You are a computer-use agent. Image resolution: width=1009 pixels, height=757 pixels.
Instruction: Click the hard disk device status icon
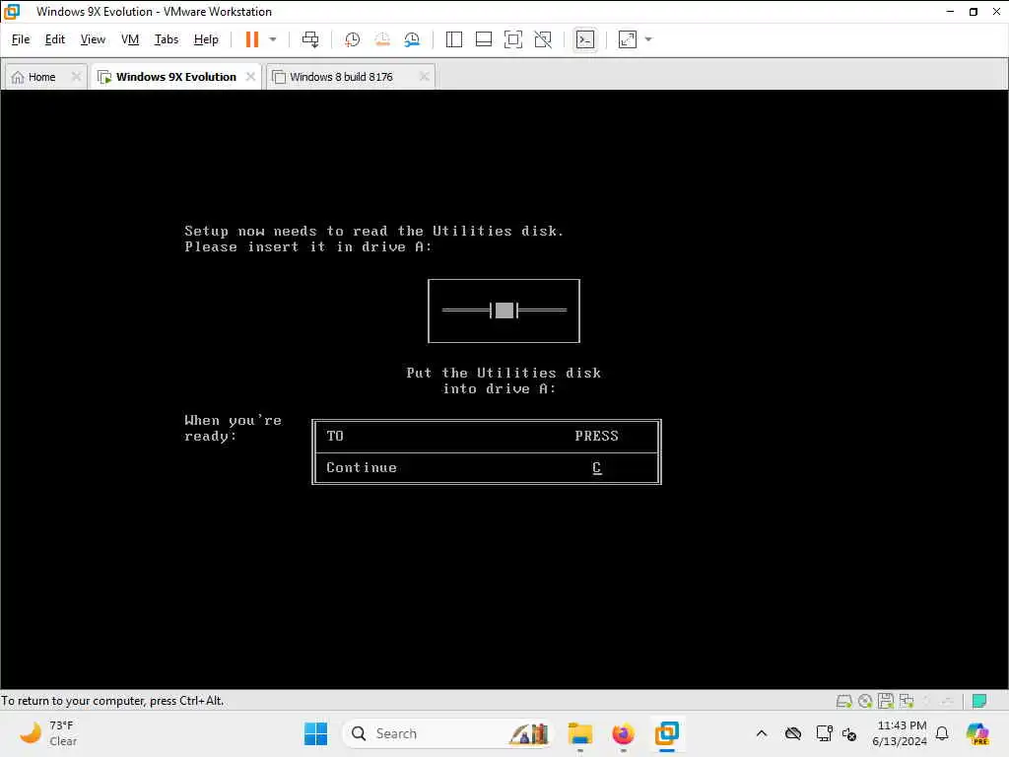click(x=843, y=701)
